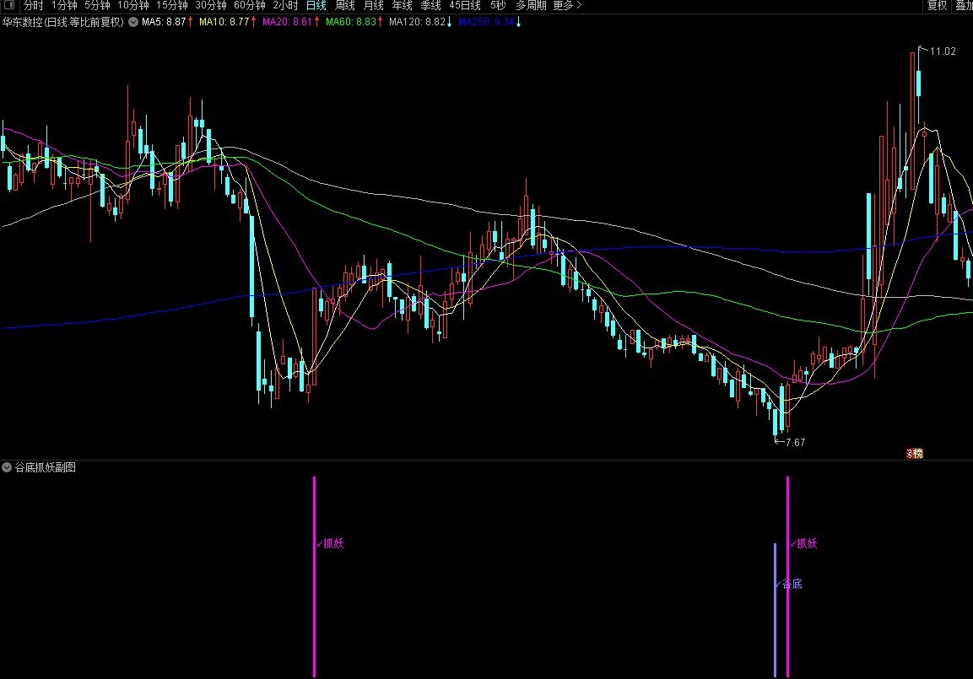The image size is (973, 679).
Task: Expand the 更多 periods menu
Action: click(567, 6)
